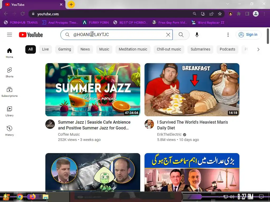Clear the search text with the X
Viewport: 270px width, 202px height.
(168, 35)
